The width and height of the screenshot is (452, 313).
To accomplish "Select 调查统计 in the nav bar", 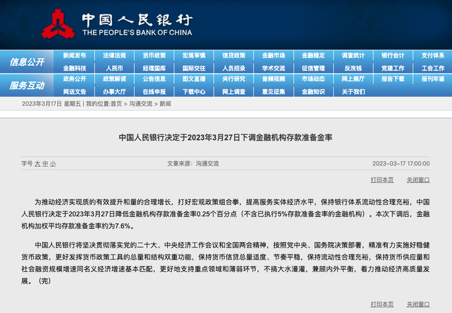I will coord(353,56).
